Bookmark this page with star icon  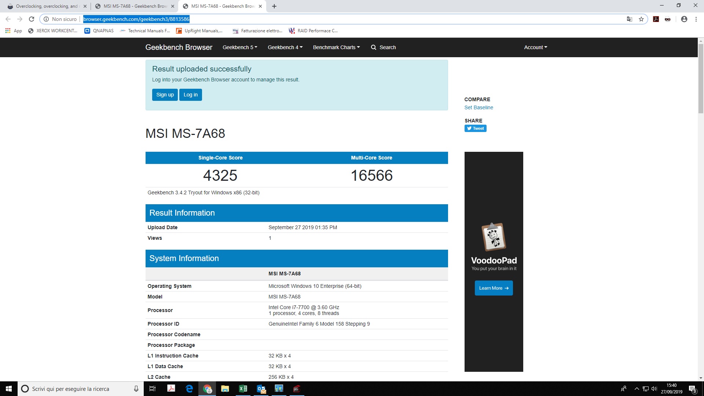(641, 19)
